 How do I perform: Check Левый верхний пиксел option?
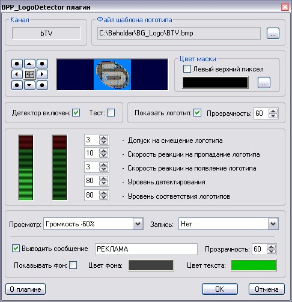187,69
